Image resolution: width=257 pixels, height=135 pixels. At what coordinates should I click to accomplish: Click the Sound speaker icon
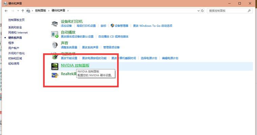point(55,45)
